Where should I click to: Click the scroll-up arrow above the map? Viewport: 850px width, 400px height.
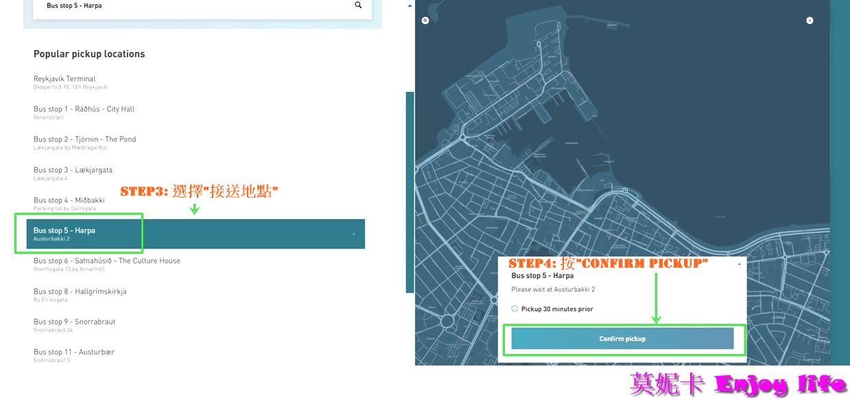pos(410,5)
